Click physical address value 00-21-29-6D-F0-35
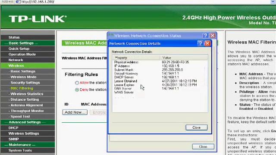The width and height of the screenshot is (276, 155). pos(176,62)
